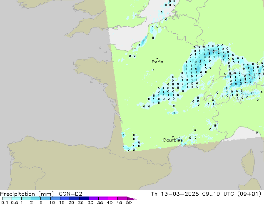Select legend swatch between 45 and 50
264x204 pixels.
122,199
